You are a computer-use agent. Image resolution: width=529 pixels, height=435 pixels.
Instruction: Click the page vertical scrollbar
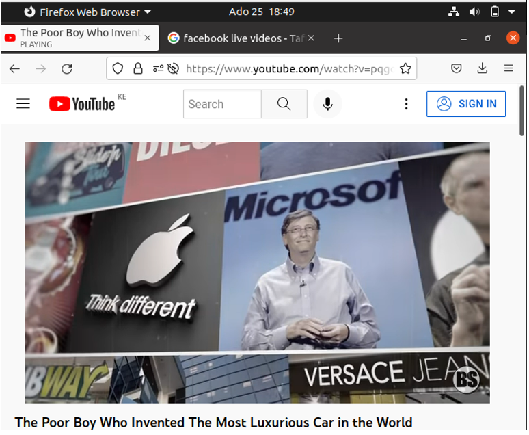tap(521, 111)
